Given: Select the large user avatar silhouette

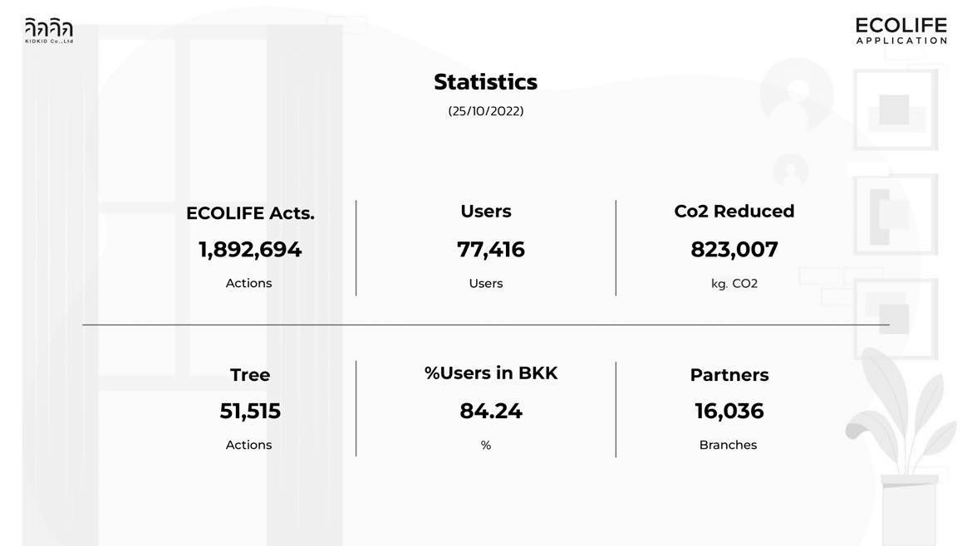Looking at the screenshot, I should coord(796,94).
